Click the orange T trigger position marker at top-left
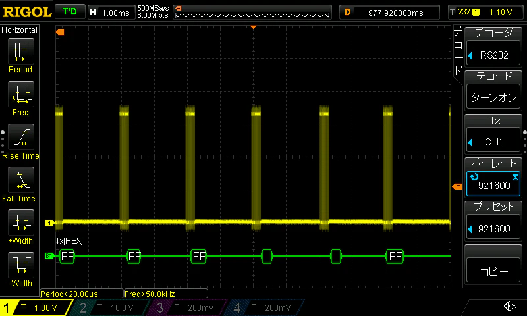The width and height of the screenshot is (527, 316). [60, 32]
